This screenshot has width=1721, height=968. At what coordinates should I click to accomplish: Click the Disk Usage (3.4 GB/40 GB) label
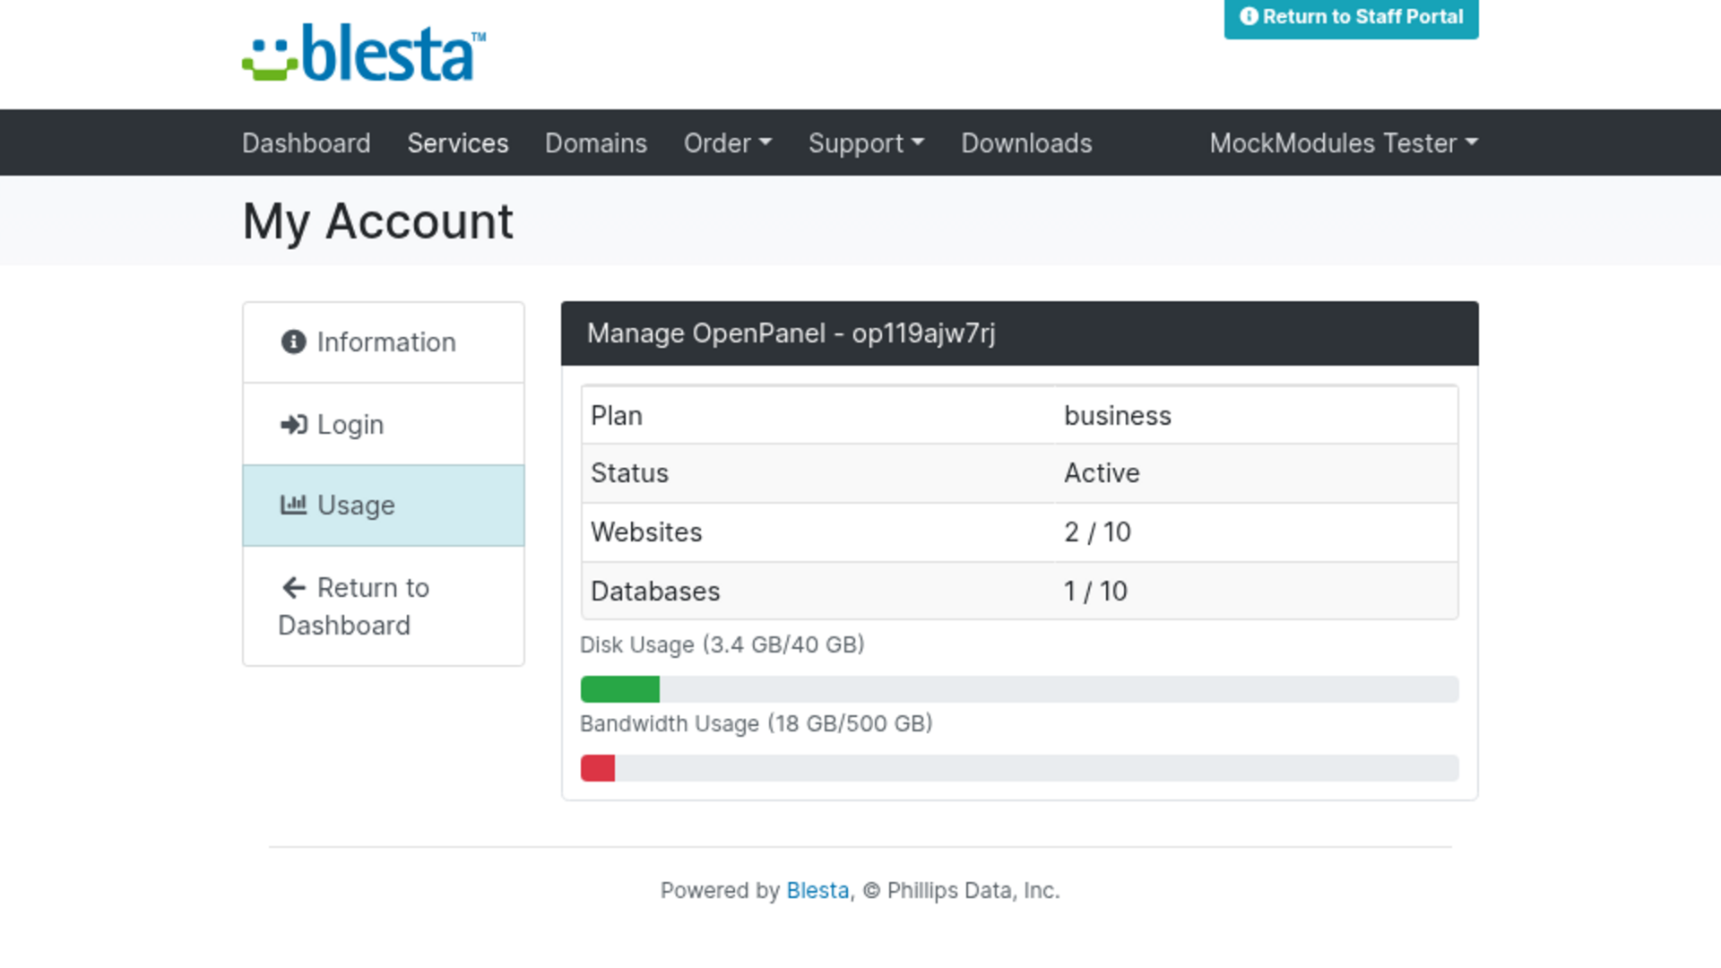(722, 644)
